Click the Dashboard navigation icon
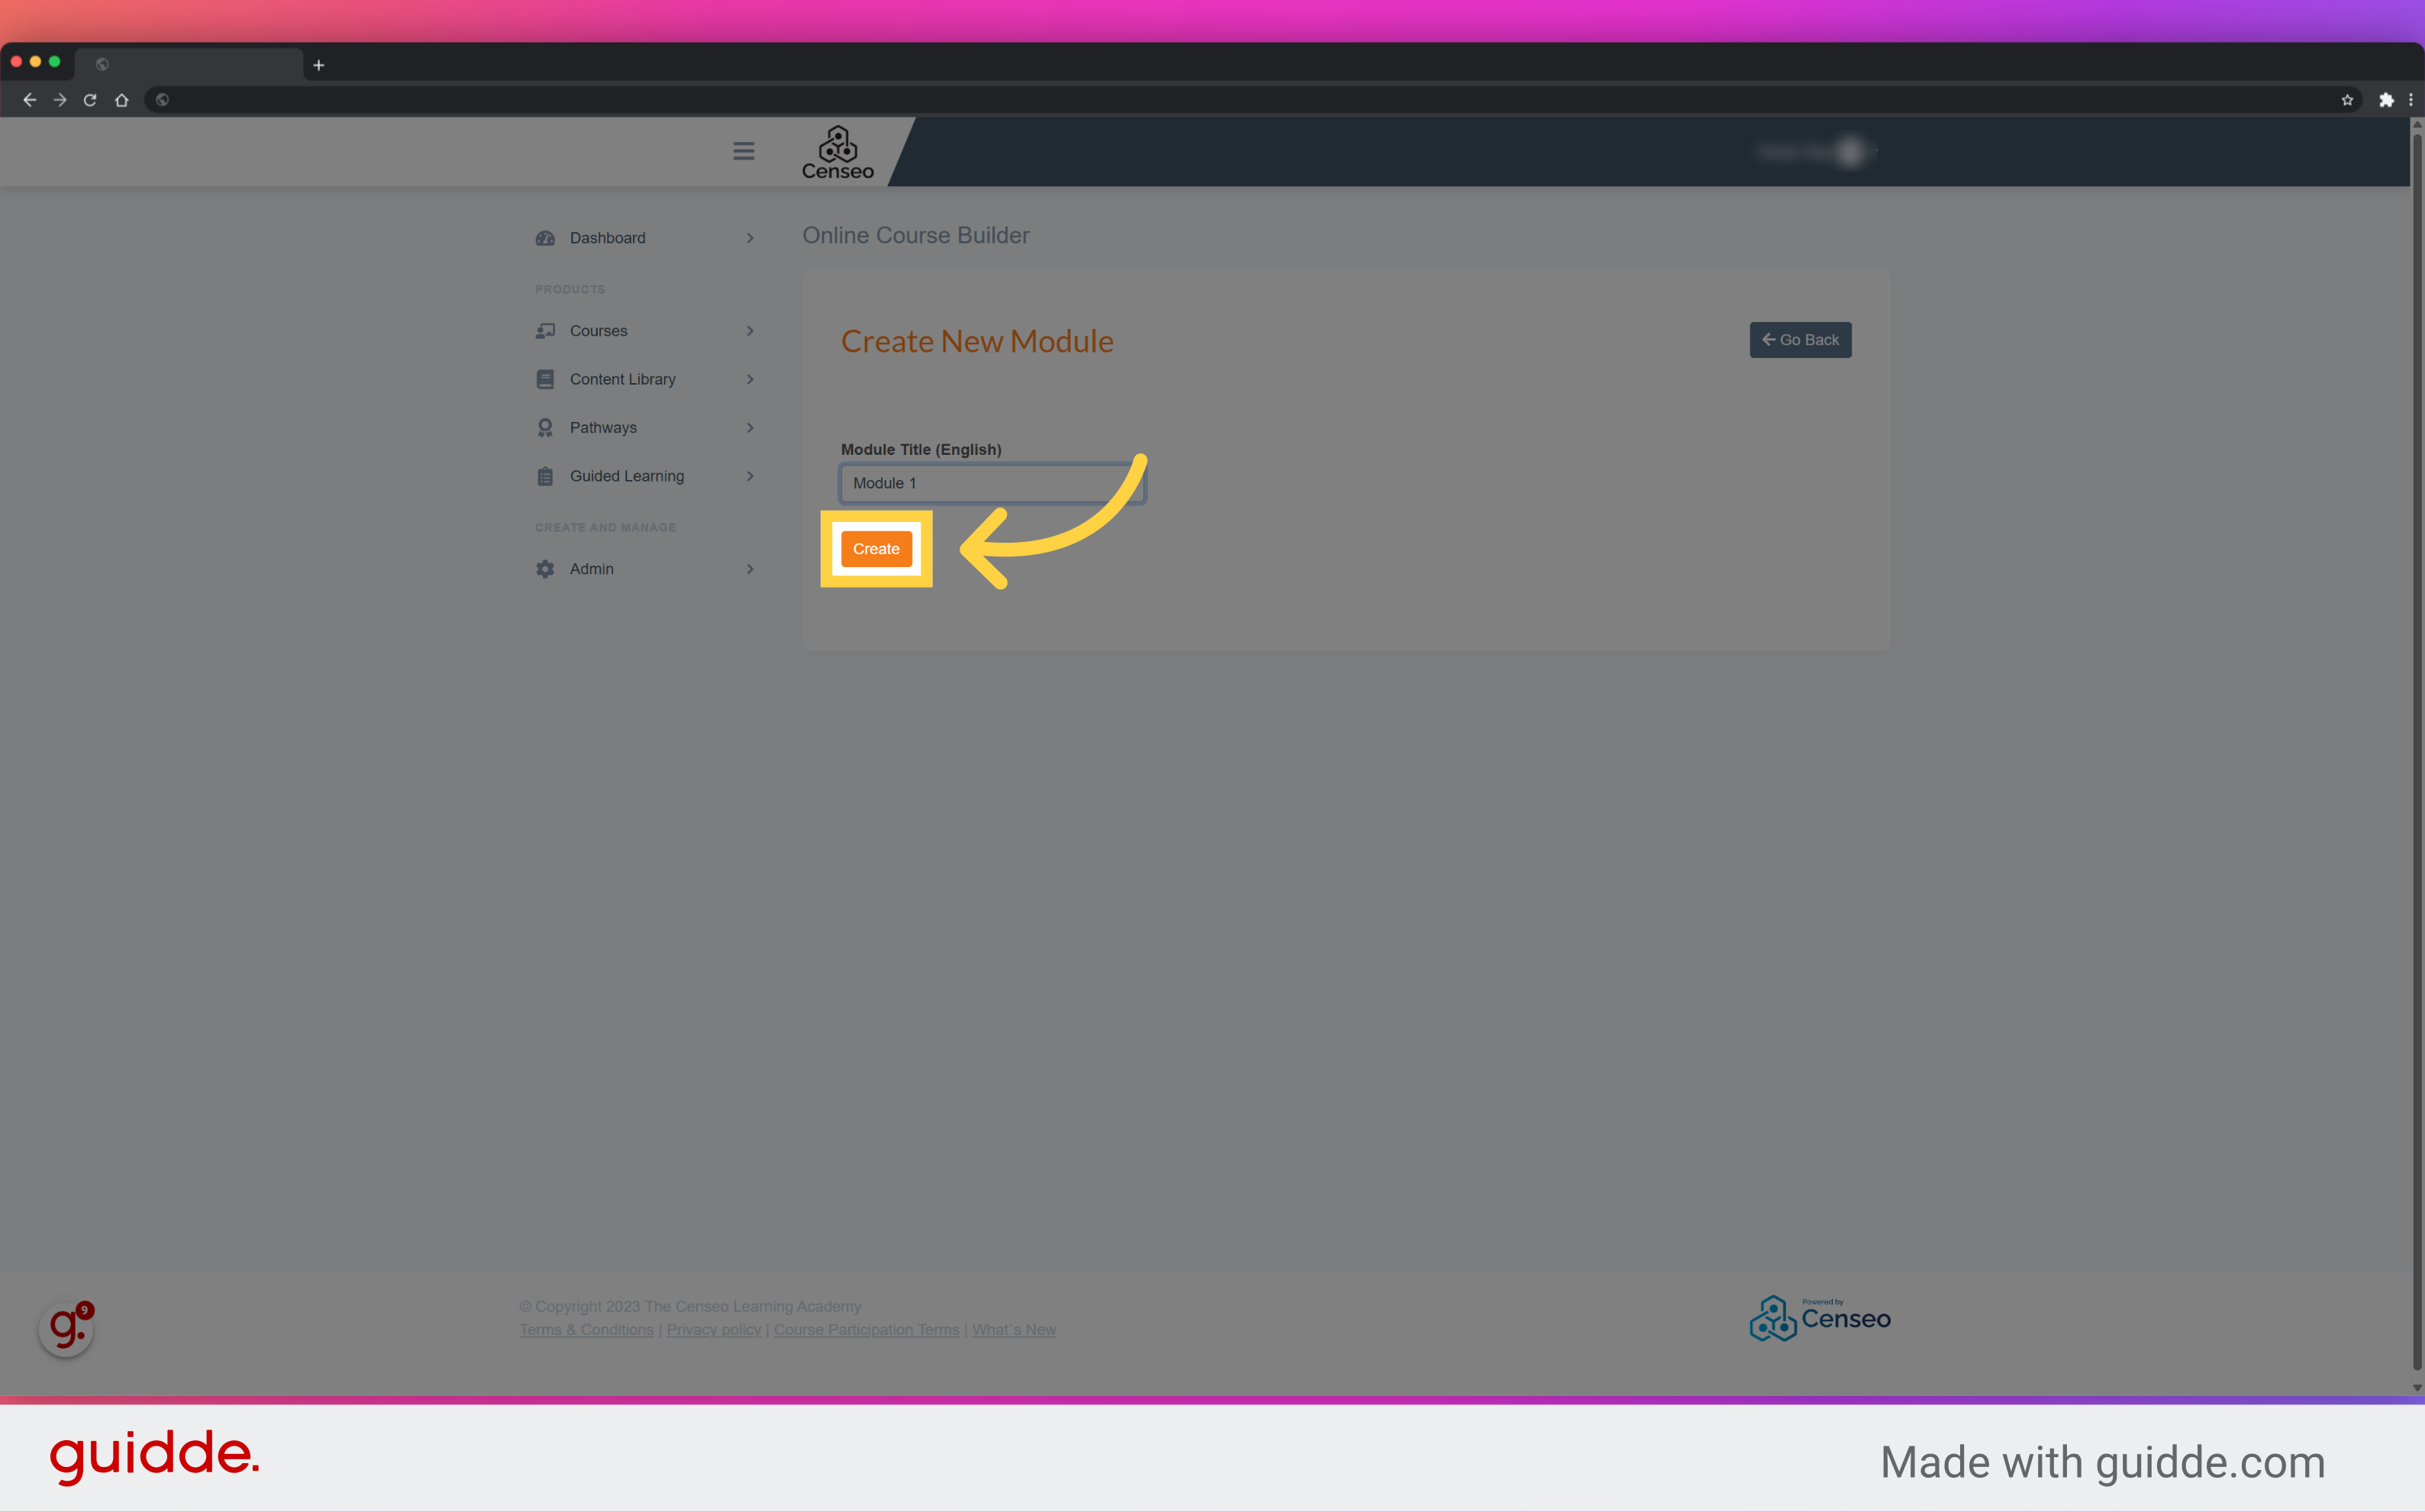Viewport: 2425px width, 1512px height. click(545, 237)
